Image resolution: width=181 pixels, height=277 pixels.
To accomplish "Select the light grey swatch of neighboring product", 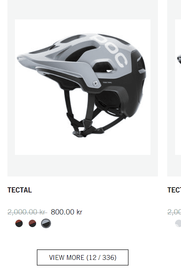I will click(178, 223).
